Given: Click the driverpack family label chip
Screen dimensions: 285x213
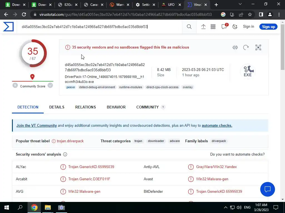Looking at the screenshot, I should (x=219, y=141).
